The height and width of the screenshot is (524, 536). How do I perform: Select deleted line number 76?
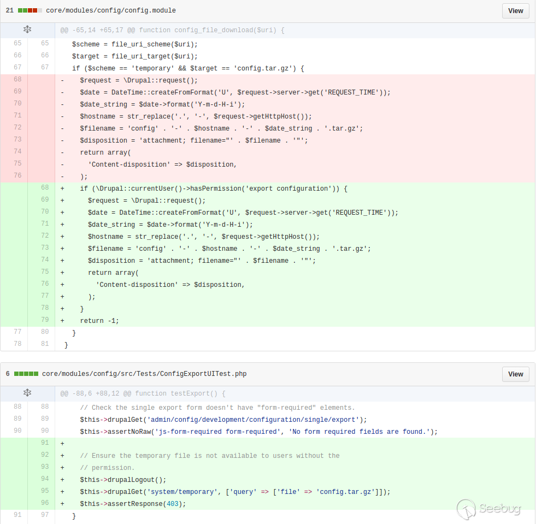(x=17, y=176)
